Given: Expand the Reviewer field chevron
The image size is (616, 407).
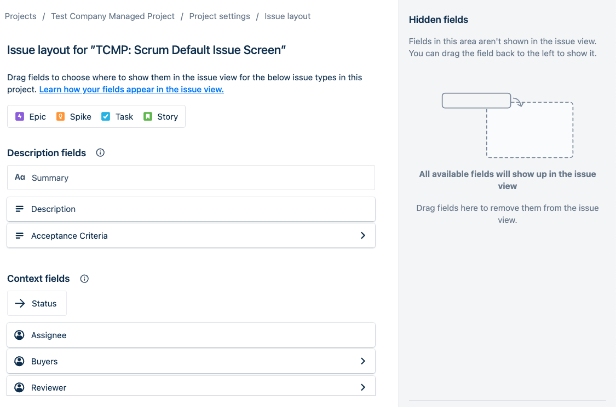Looking at the screenshot, I should (363, 387).
